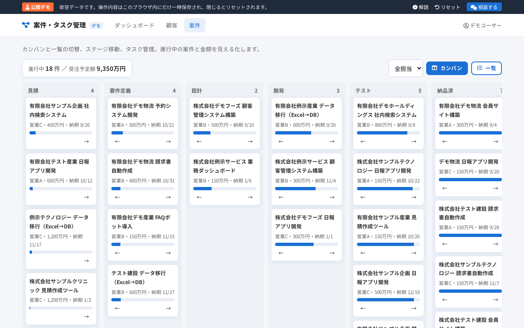The width and height of the screenshot is (524, 328).
Task: Move 業務ダッシュボード card forward a stage
Action: [250, 197]
